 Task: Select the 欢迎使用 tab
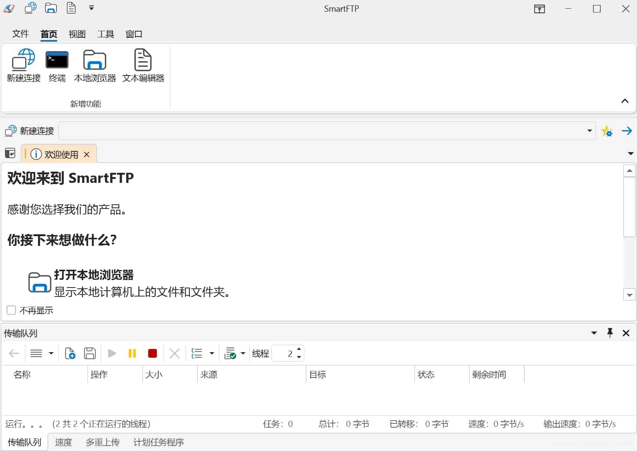click(59, 154)
